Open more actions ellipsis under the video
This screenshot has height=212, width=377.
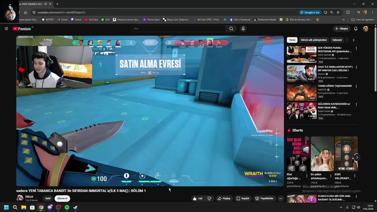click(280, 198)
